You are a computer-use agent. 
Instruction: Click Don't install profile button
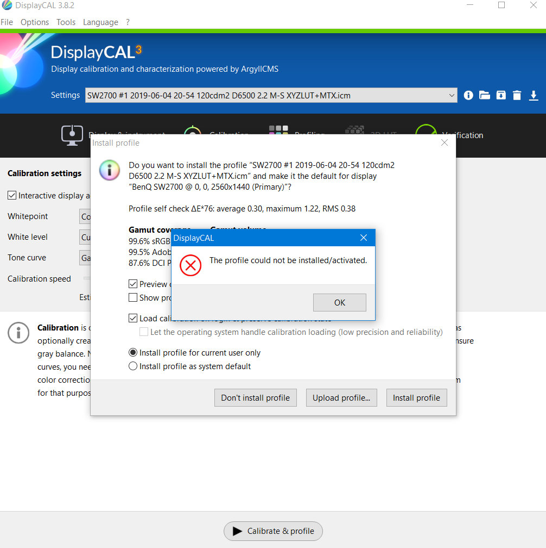click(256, 398)
